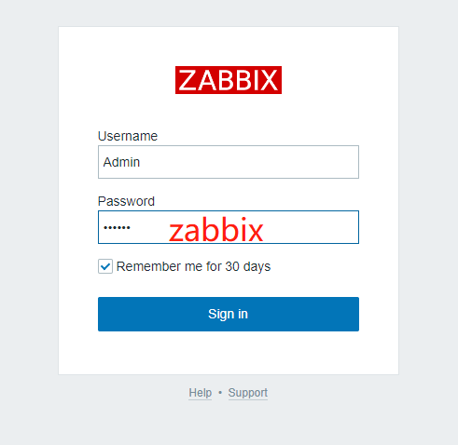
Task: Click the blue checkmark icon
Action: coord(105,266)
